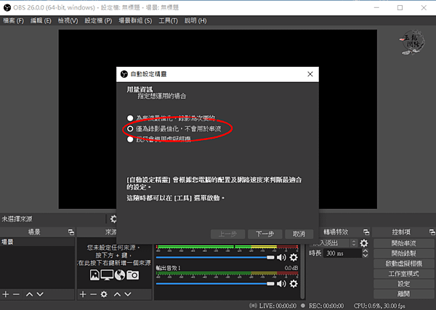Pop out the 場景 dock using its float icon
Viewport: 436px width, 310px height.
tap(71, 232)
